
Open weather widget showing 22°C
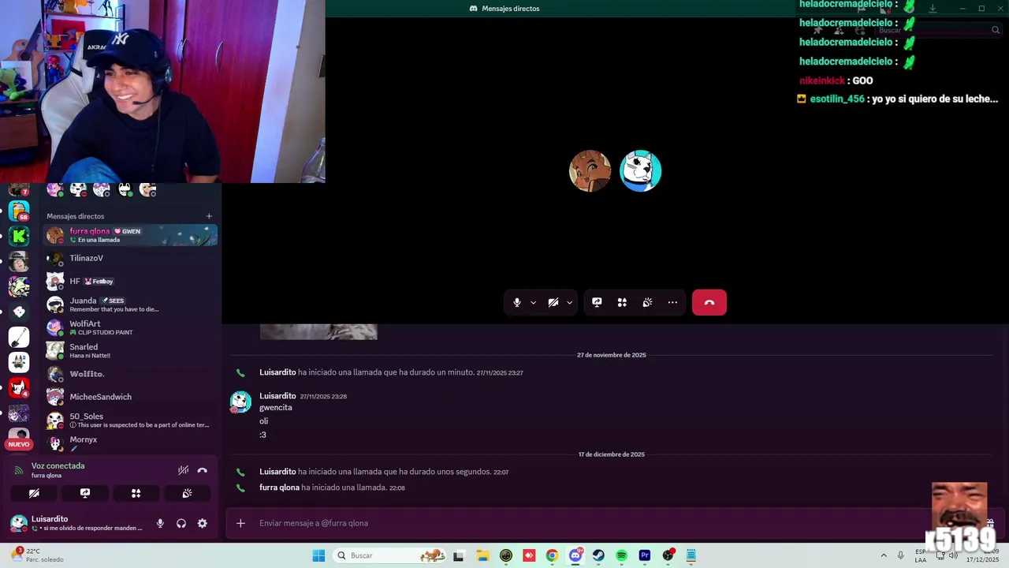click(x=38, y=555)
